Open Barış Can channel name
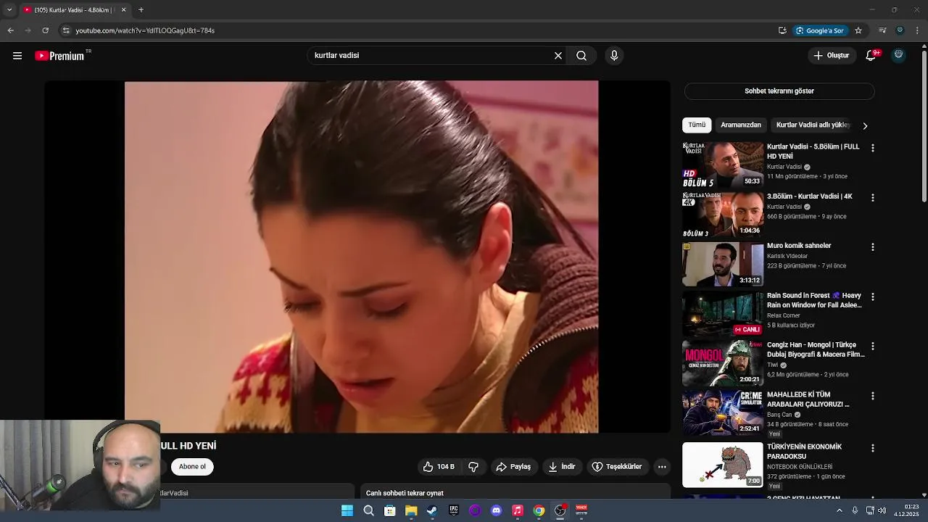928x522 pixels. [x=779, y=415]
